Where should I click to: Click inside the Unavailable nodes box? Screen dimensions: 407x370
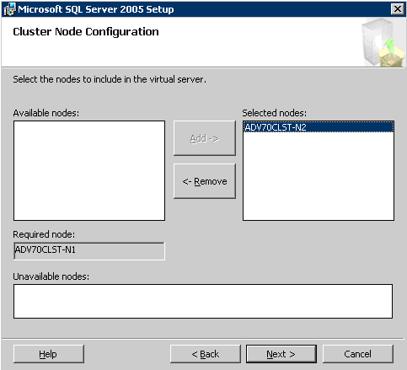coord(203,301)
